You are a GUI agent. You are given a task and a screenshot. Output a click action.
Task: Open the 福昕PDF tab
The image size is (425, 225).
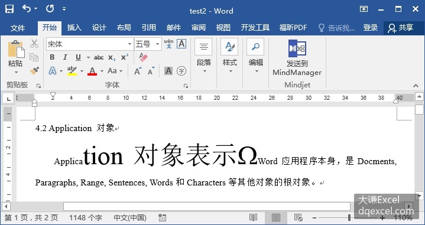(293, 28)
